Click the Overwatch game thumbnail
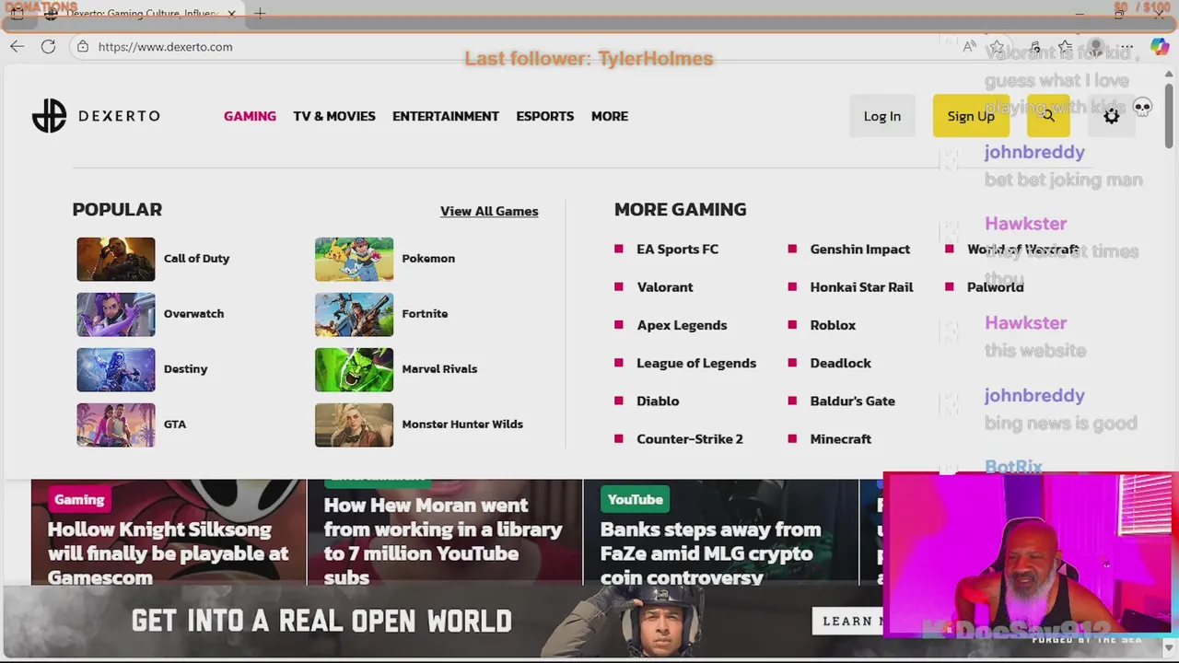 [x=116, y=314]
